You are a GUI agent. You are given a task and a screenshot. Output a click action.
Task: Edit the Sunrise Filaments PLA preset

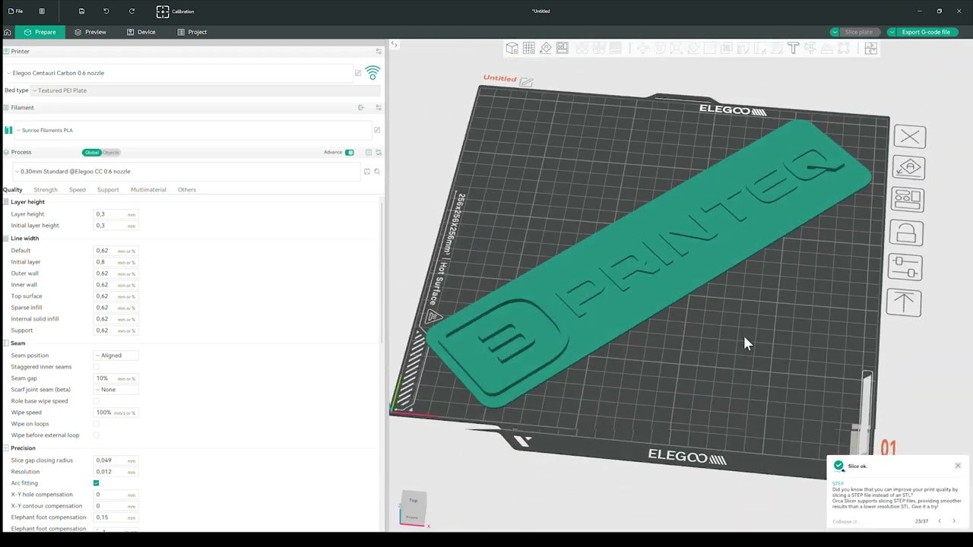(377, 130)
